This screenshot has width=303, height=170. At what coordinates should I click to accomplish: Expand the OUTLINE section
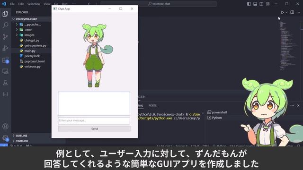point(21,136)
